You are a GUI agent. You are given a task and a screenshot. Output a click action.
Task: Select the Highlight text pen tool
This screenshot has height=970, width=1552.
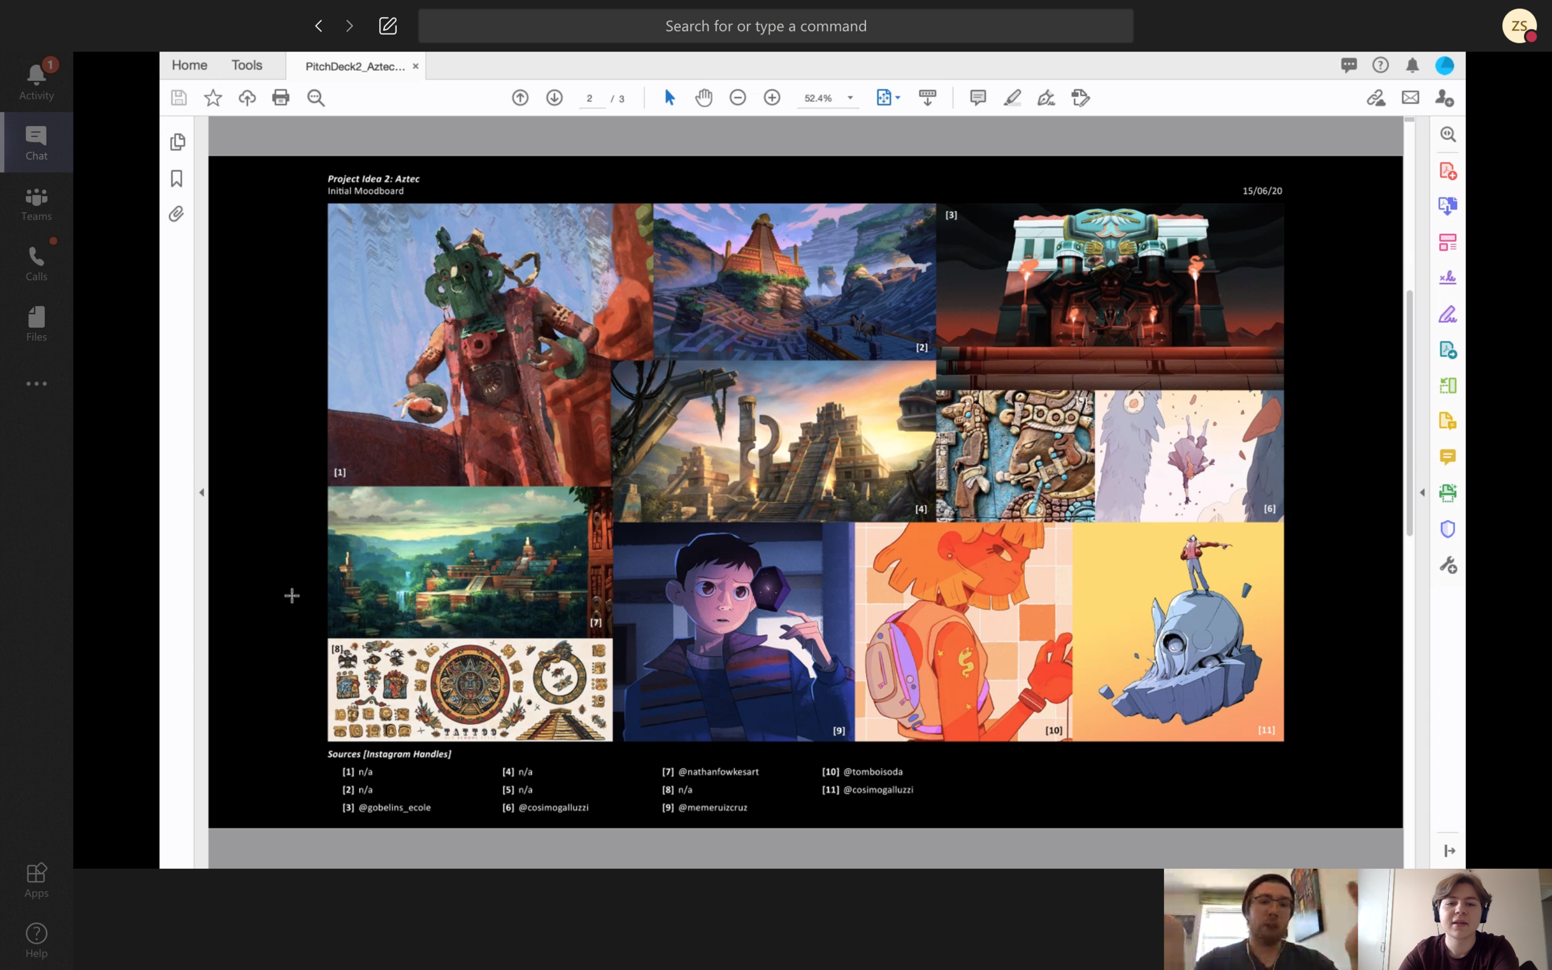click(x=1012, y=97)
